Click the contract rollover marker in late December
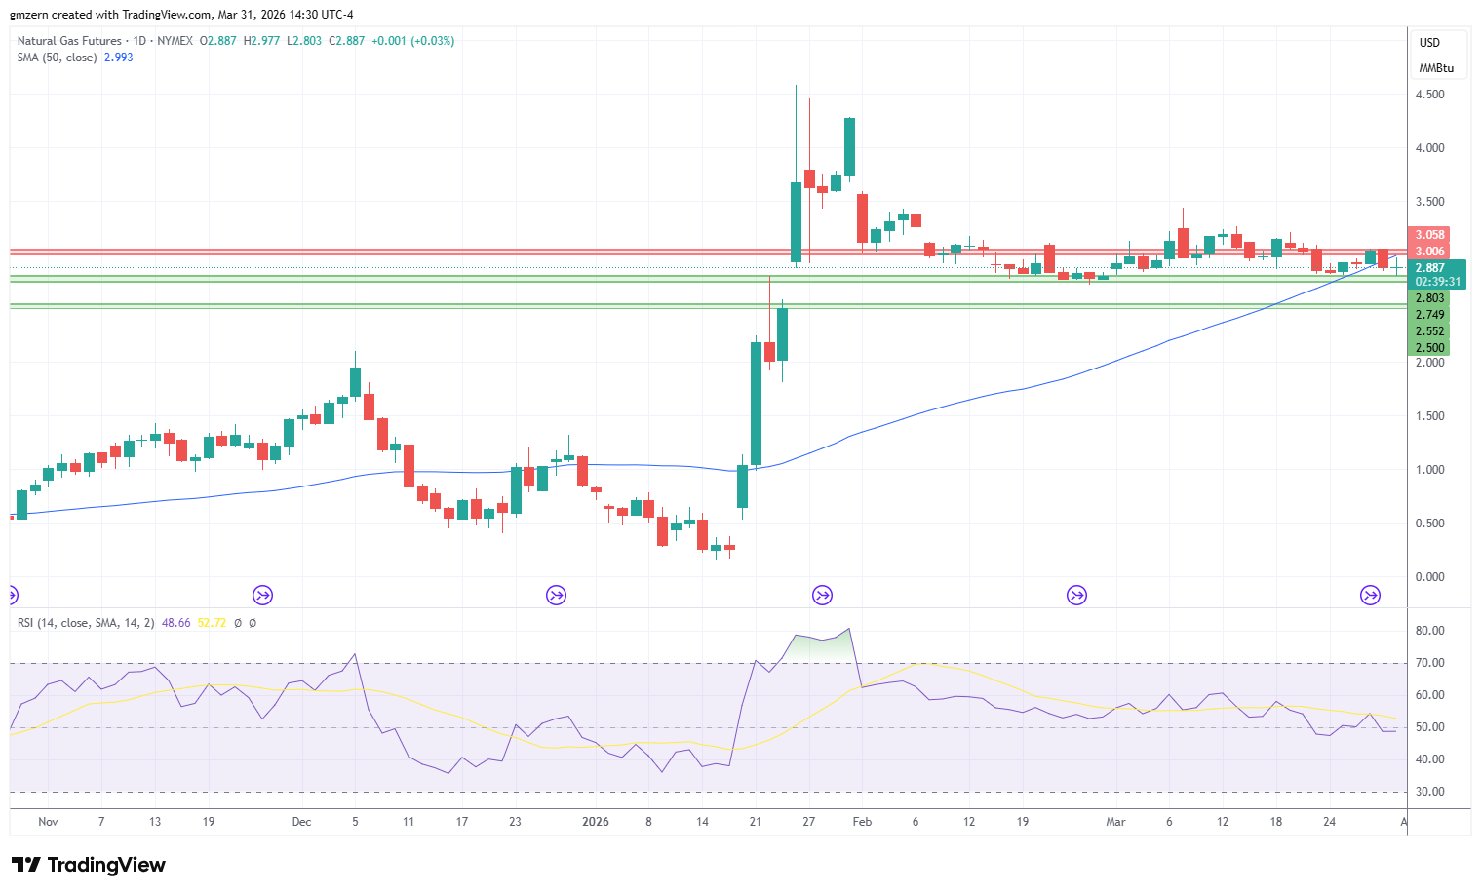Image resolution: width=1481 pixels, height=894 pixels. pyautogui.click(x=556, y=595)
